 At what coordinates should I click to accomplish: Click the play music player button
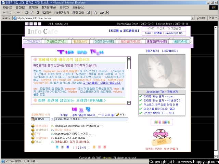[35, 24]
